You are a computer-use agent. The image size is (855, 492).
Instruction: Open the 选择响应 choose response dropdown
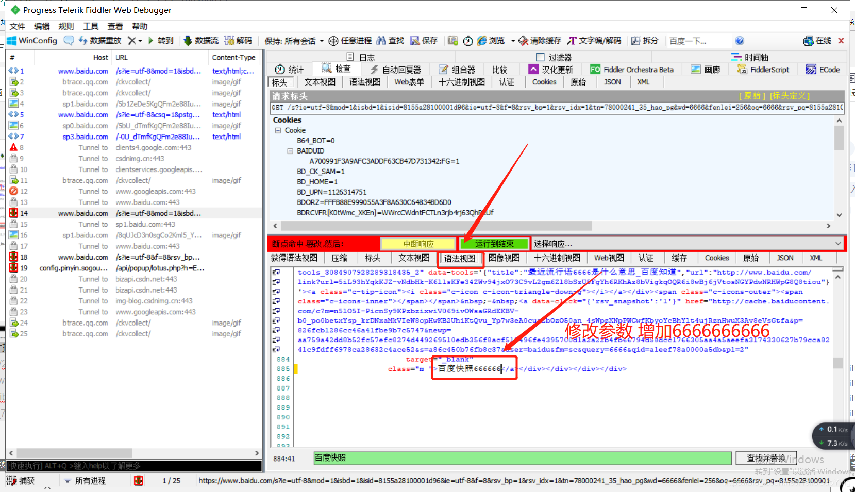[687, 244]
